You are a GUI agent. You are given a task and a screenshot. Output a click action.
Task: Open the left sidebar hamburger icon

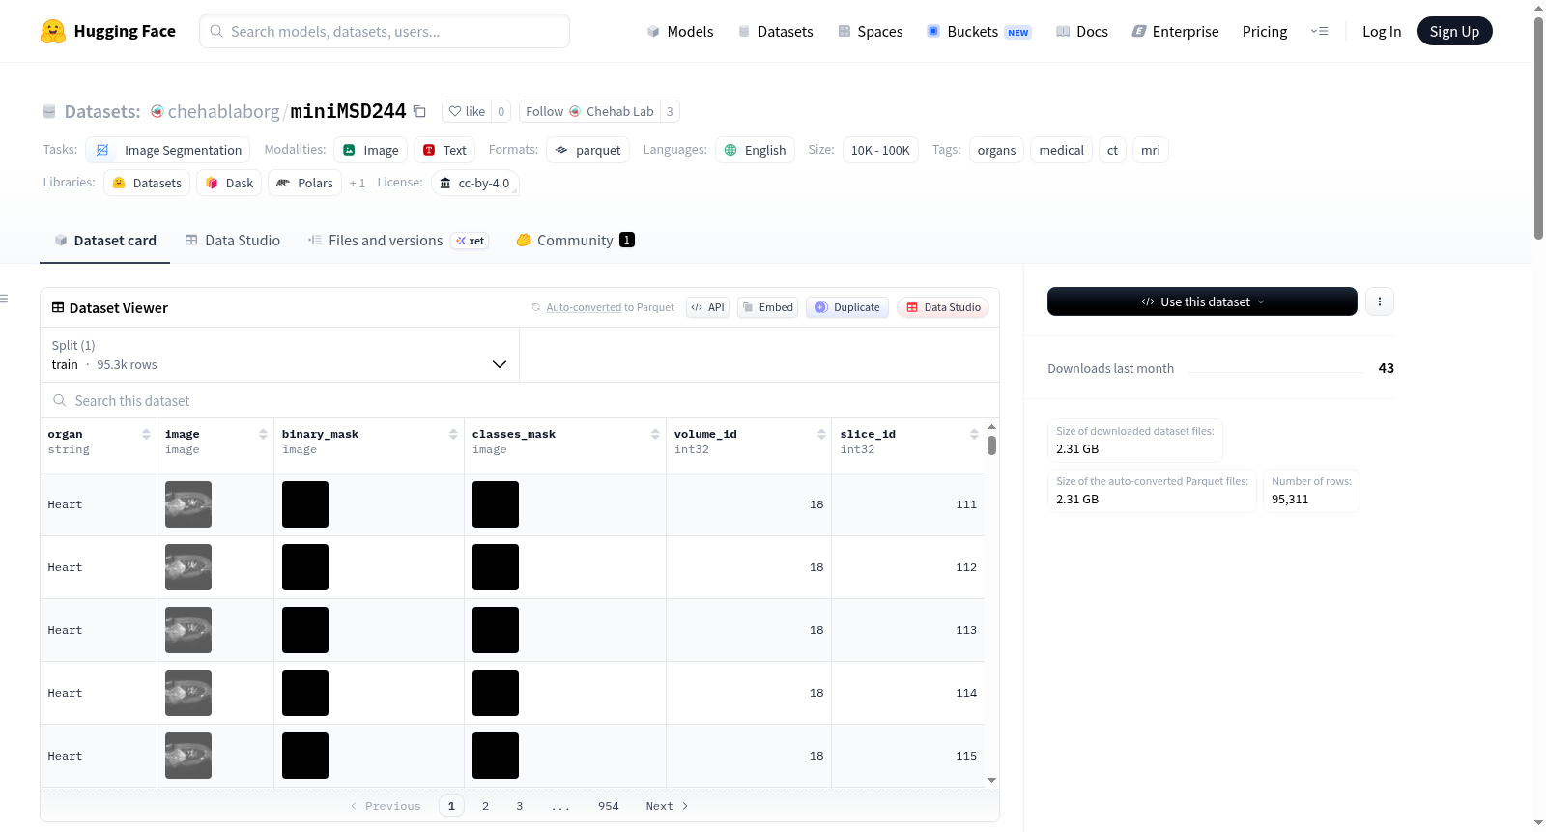tap(4, 299)
